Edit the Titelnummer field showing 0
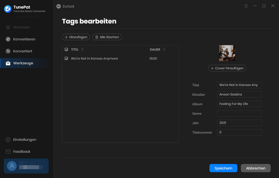The width and height of the screenshot is (279, 178). pyautogui.click(x=240, y=132)
